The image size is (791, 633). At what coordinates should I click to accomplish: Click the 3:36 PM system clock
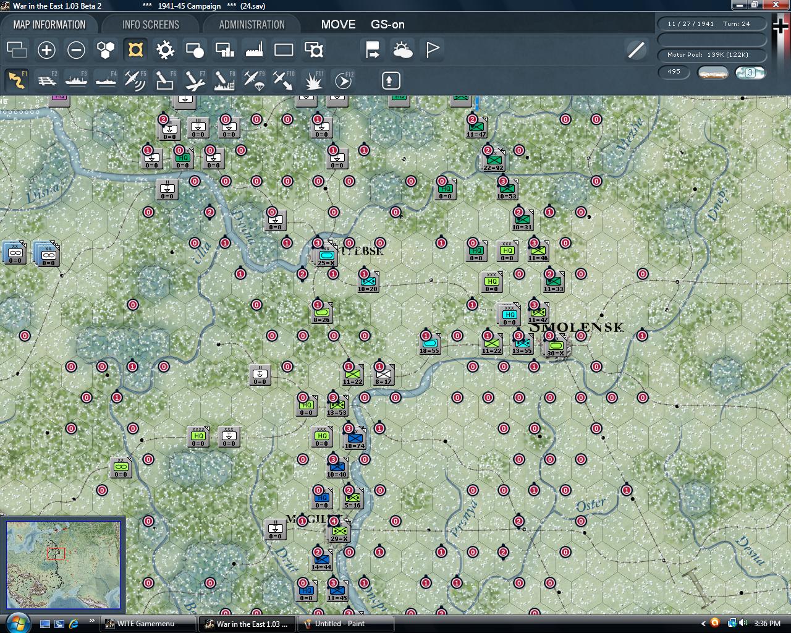pyautogui.click(x=767, y=624)
